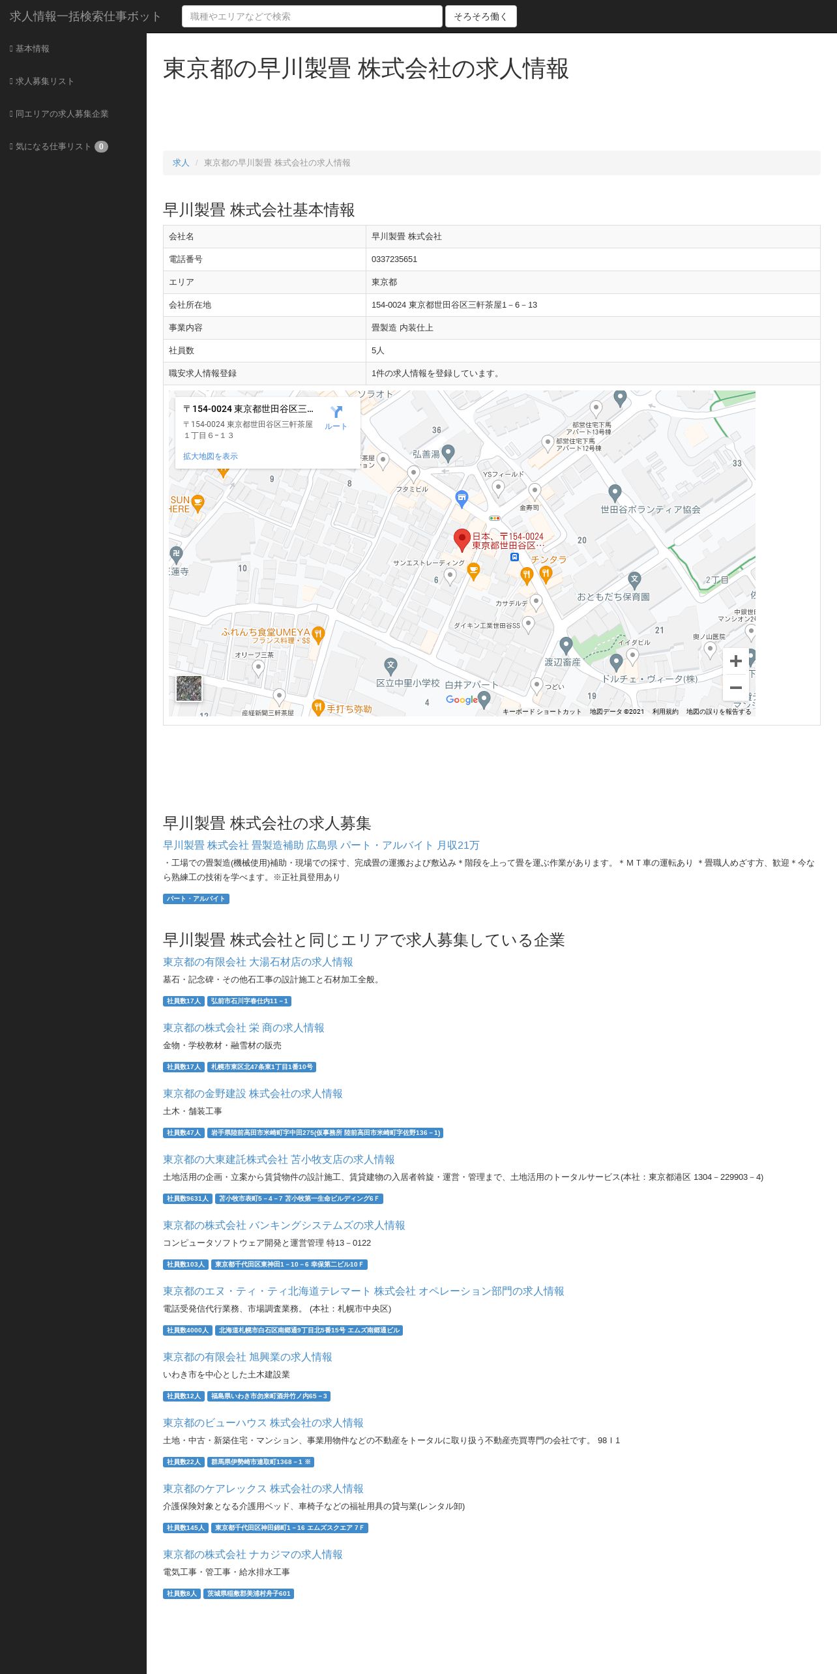Click the 社員数4000人 tag

[187, 1330]
